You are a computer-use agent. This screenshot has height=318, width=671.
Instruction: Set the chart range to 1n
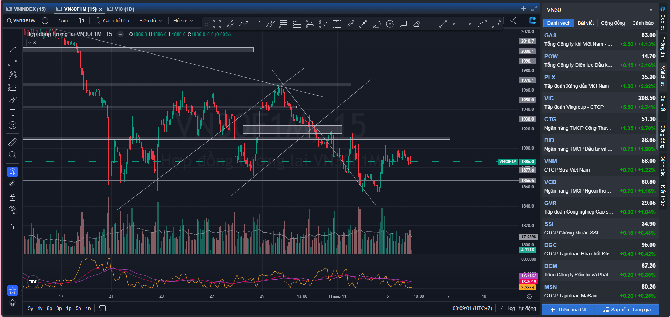click(88, 308)
